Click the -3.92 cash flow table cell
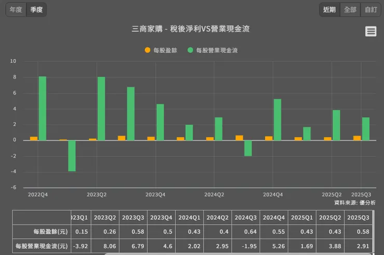This screenshot has width=384, height=255. point(81,246)
